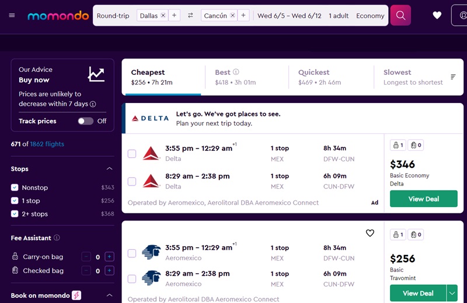
Task: Uncheck the Nonstop filter
Action: tap(15, 187)
